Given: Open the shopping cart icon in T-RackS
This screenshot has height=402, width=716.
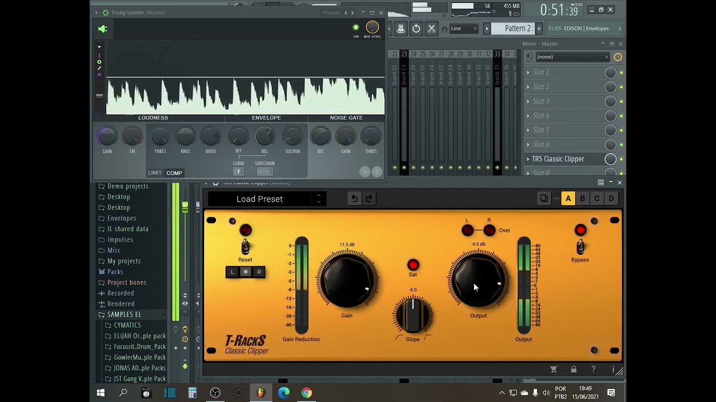Looking at the screenshot, I should click(554, 370).
